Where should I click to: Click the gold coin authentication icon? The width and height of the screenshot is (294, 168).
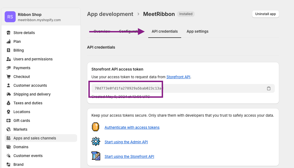(96, 127)
